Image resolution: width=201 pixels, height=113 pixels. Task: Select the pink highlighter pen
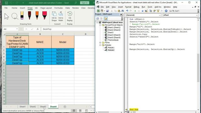(x=45, y=15)
